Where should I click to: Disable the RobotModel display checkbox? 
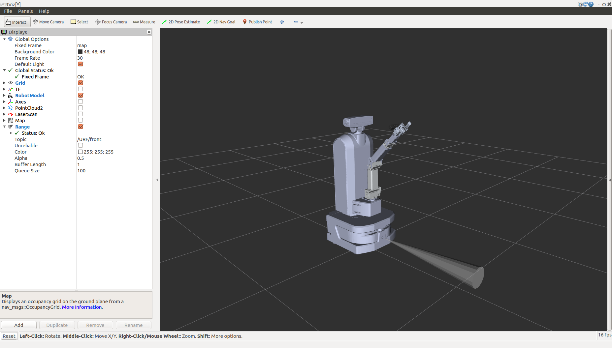pyautogui.click(x=81, y=96)
